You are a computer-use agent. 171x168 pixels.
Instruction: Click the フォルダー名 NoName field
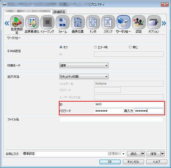click(x=129, y=84)
